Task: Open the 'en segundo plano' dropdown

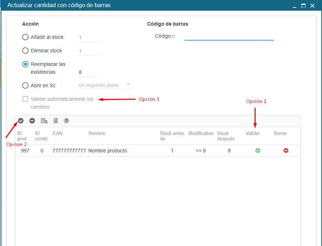Action: [x=105, y=85]
